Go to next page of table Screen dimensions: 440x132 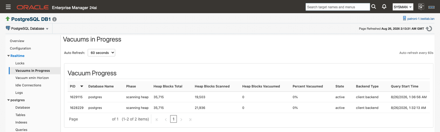tap(181, 119)
